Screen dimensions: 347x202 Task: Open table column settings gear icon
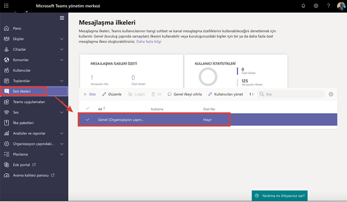[x=331, y=94]
